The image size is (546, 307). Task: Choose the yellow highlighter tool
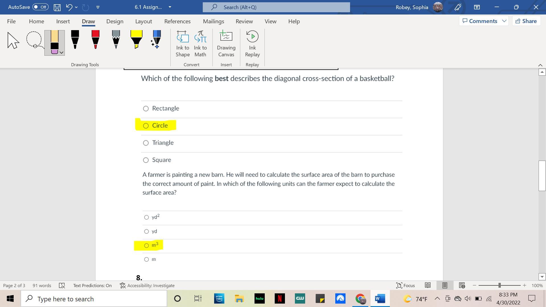point(136,40)
